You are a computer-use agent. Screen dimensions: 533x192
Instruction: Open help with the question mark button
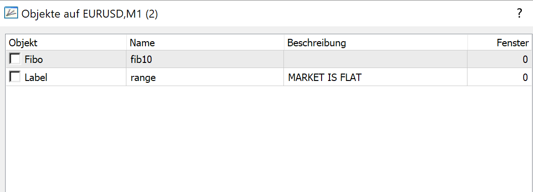(519, 13)
